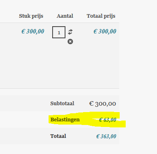This screenshot has width=157, height=154.
Task: Click the € 300,00 unit price value
Action: pyautogui.click(x=33, y=31)
